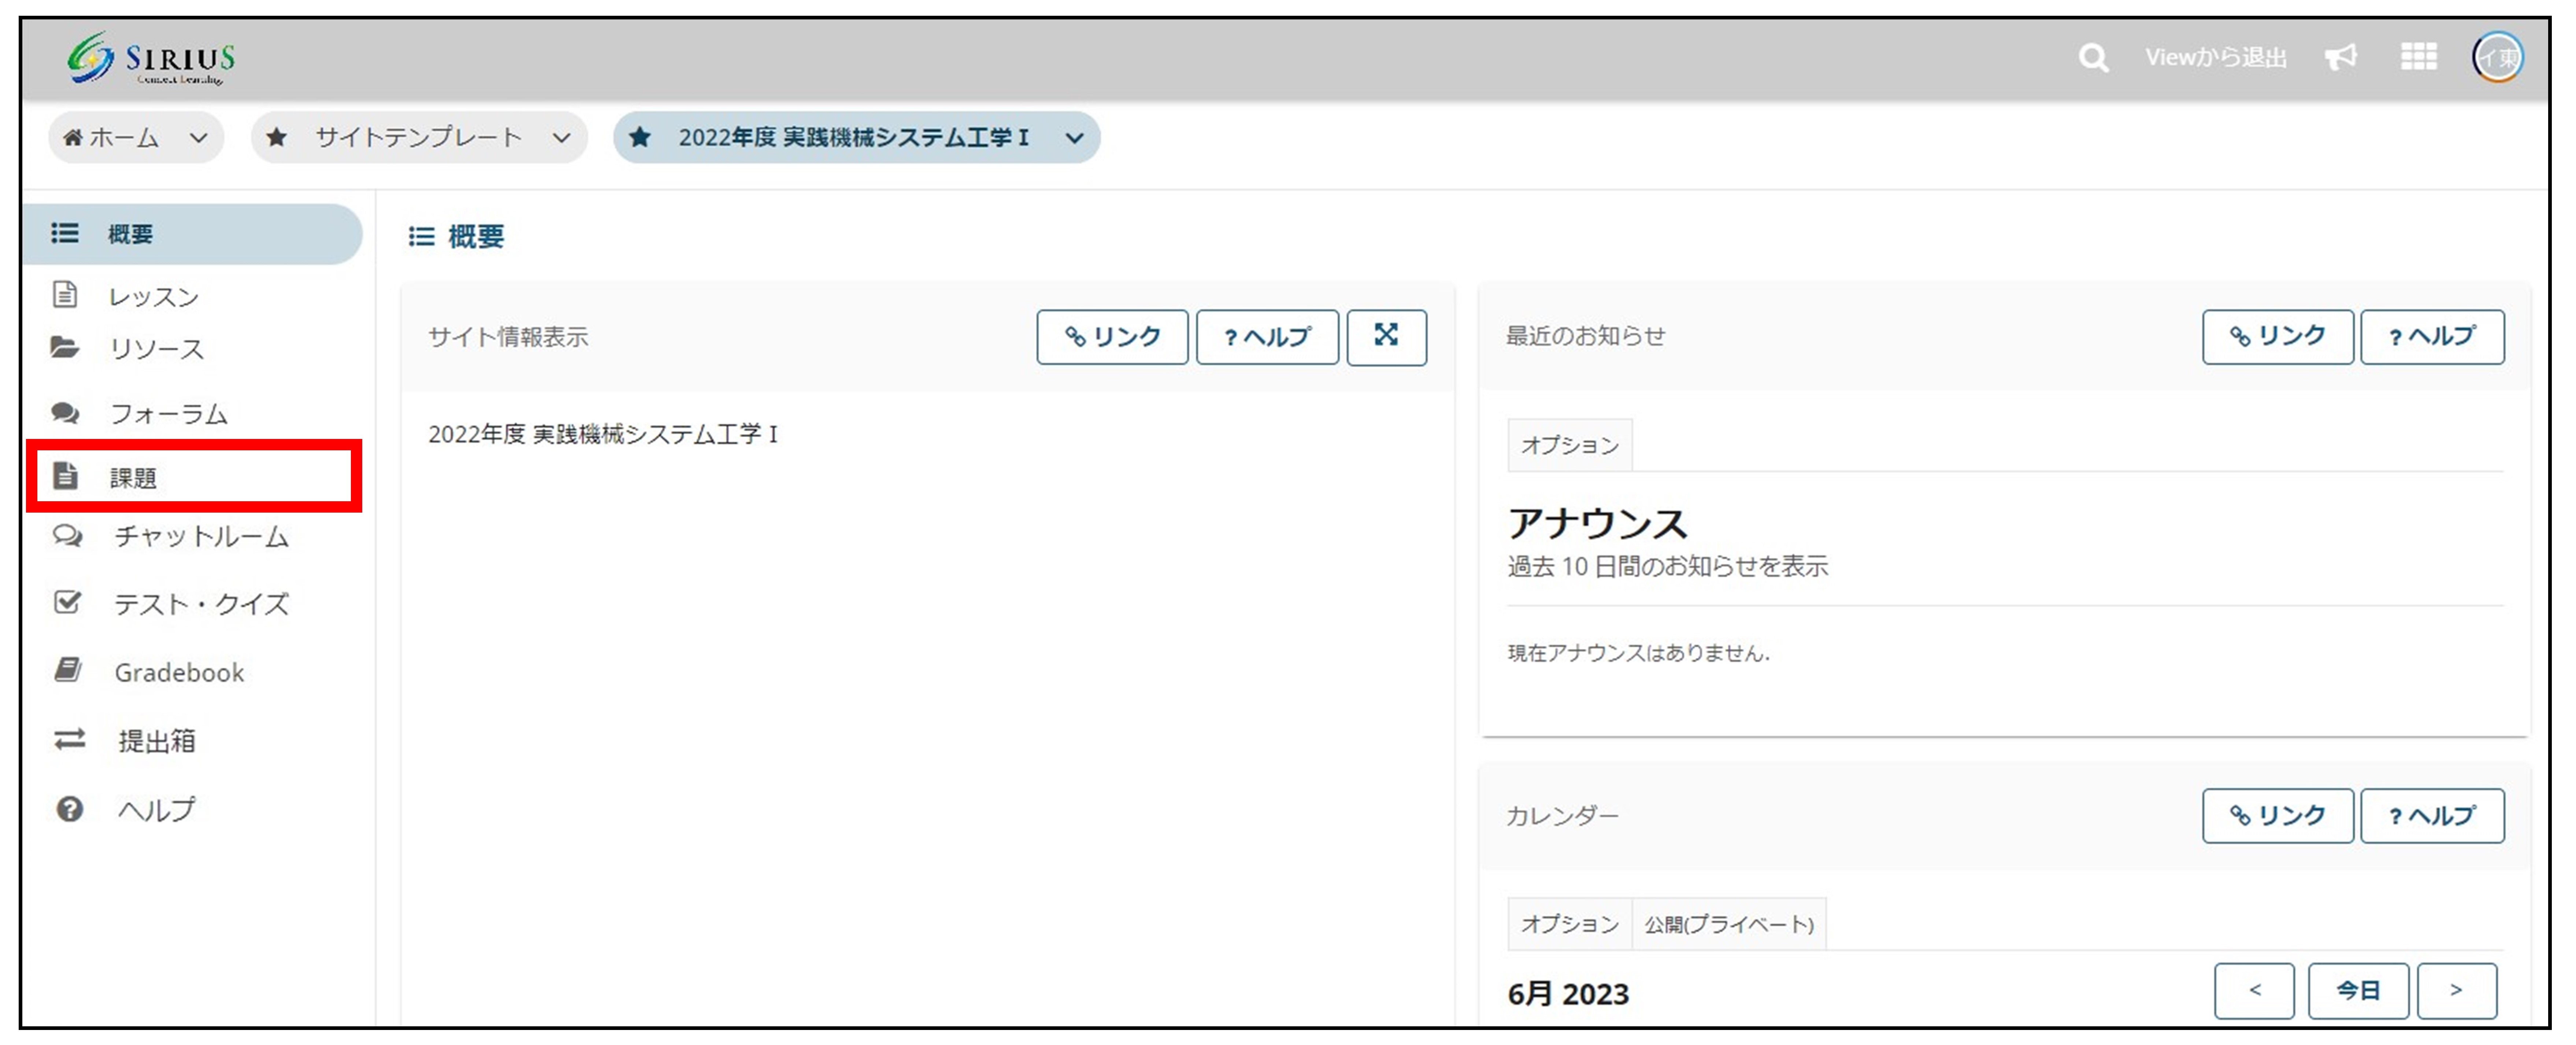Viewport: 2576px width, 1045px height.
Task: Open the announcements megaphone icon
Action: 2341,57
